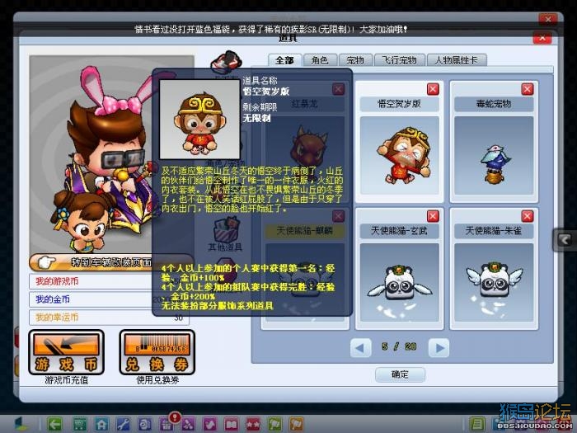Click the orange flag icon
The height and width of the screenshot is (433, 577).
[297, 424]
